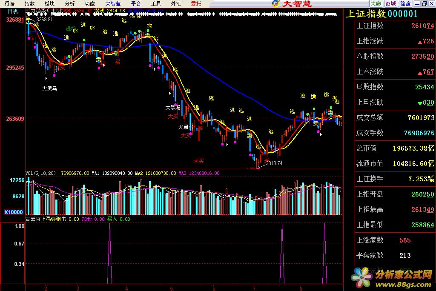
Task: Select the 上指涨跌 row
Action: click(x=395, y=41)
